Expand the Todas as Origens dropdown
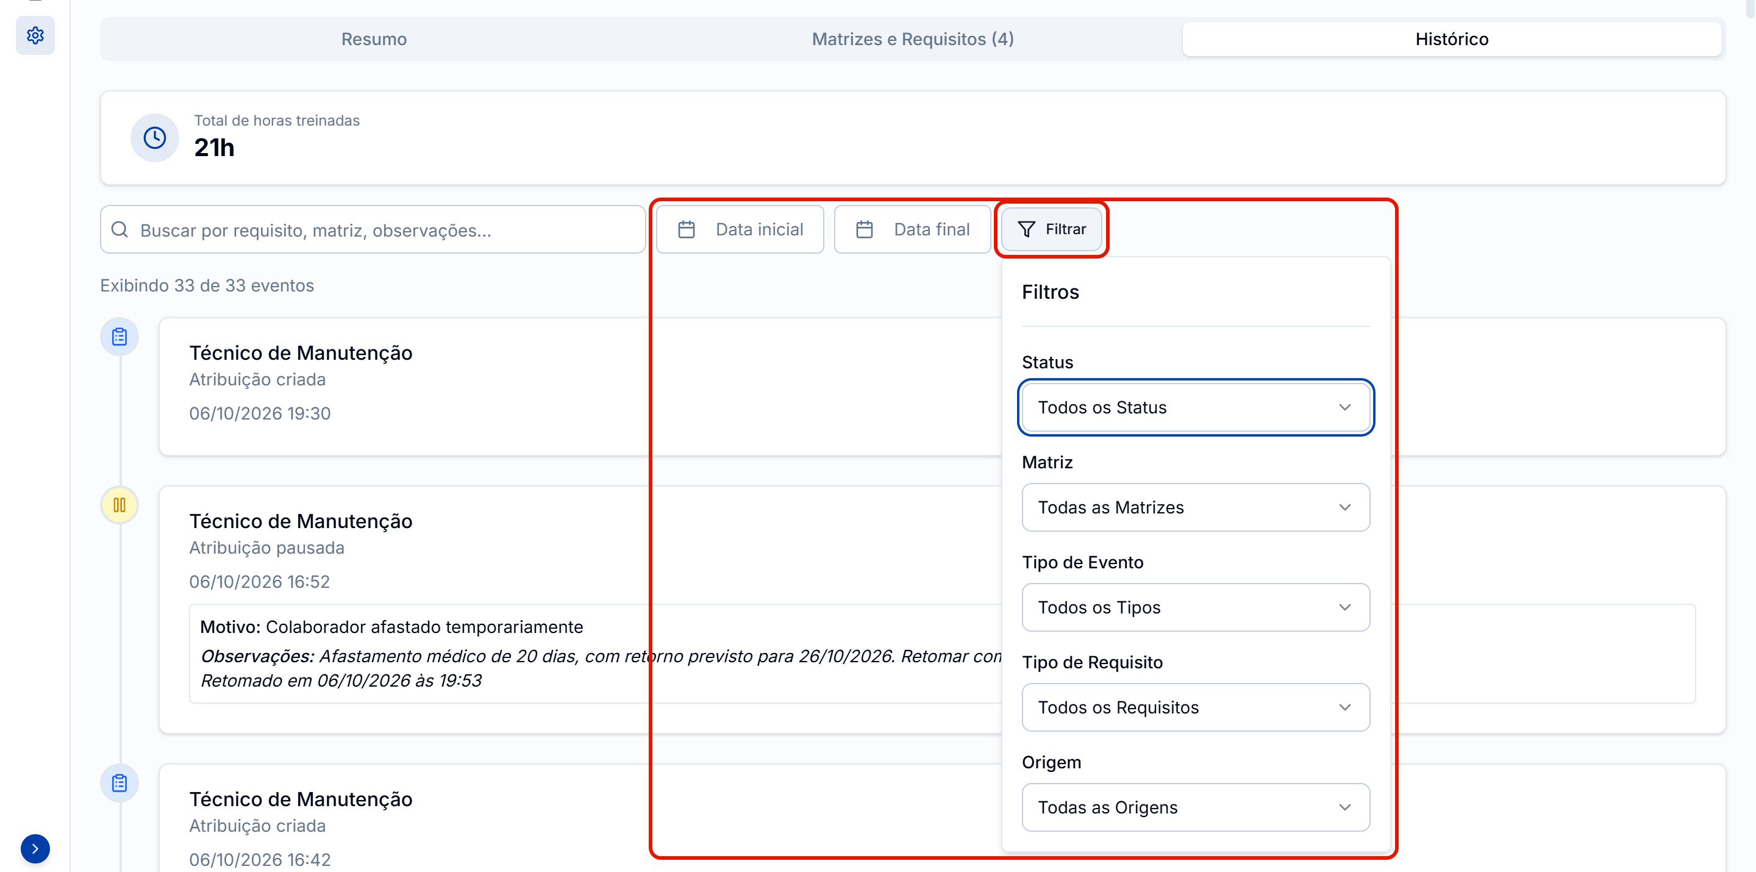Viewport: 1756px width, 872px height. click(1196, 807)
